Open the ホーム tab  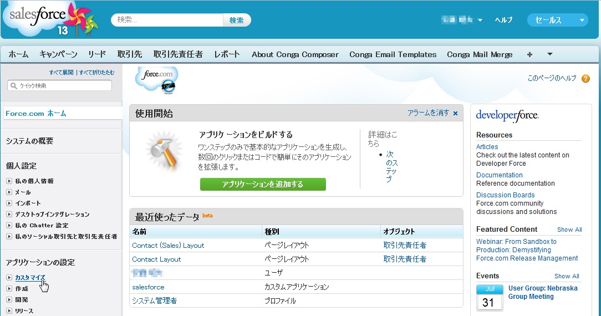18,54
